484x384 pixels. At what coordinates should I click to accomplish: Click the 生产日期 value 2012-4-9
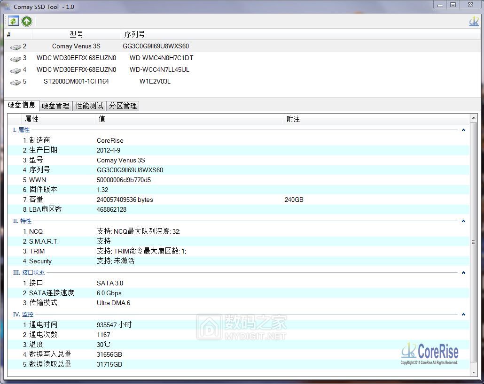[x=109, y=150]
